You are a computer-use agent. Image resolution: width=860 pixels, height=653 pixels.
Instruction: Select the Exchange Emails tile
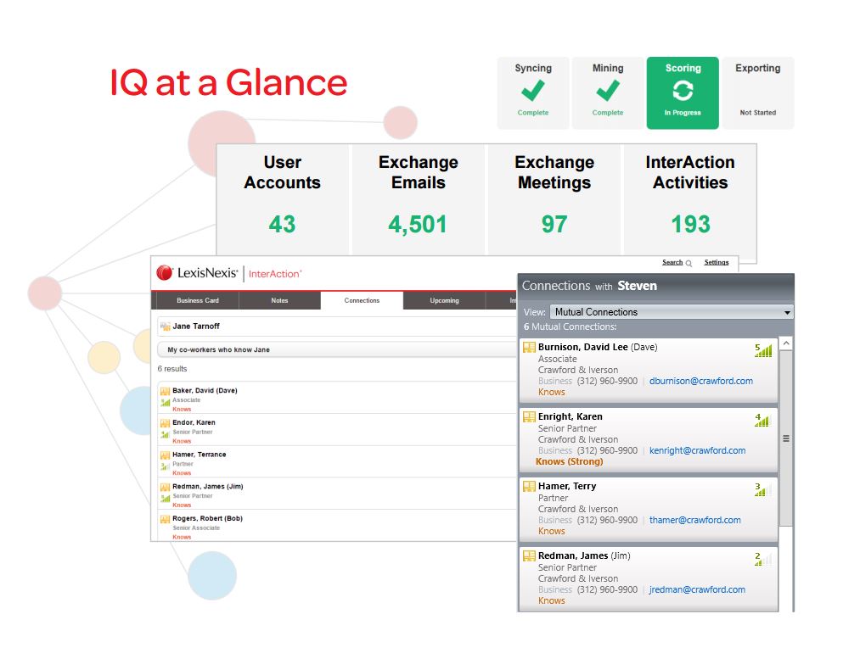[418, 199]
